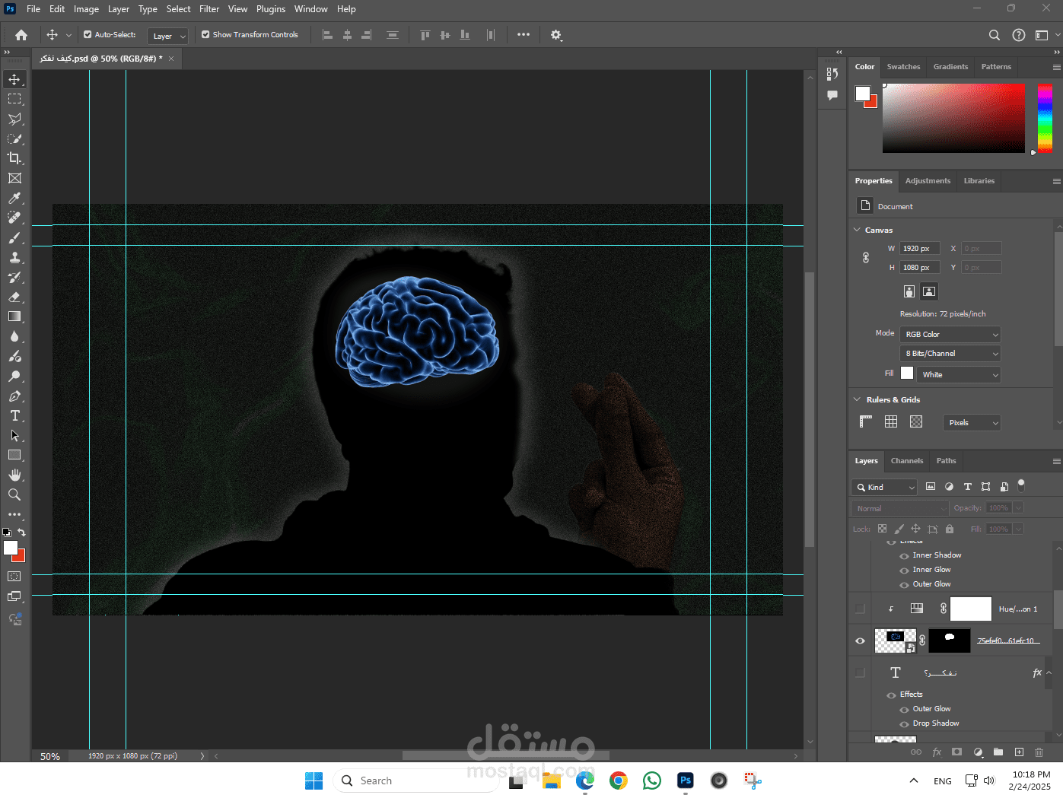Click the hue spectrum slider strip
Screen dimensions: 1063x798
pyautogui.click(x=1045, y=119)
